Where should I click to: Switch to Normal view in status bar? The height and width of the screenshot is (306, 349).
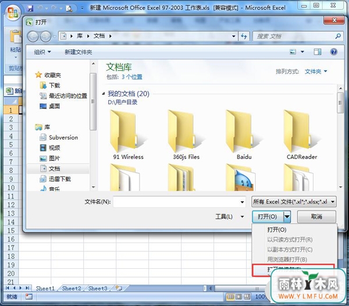230,297
